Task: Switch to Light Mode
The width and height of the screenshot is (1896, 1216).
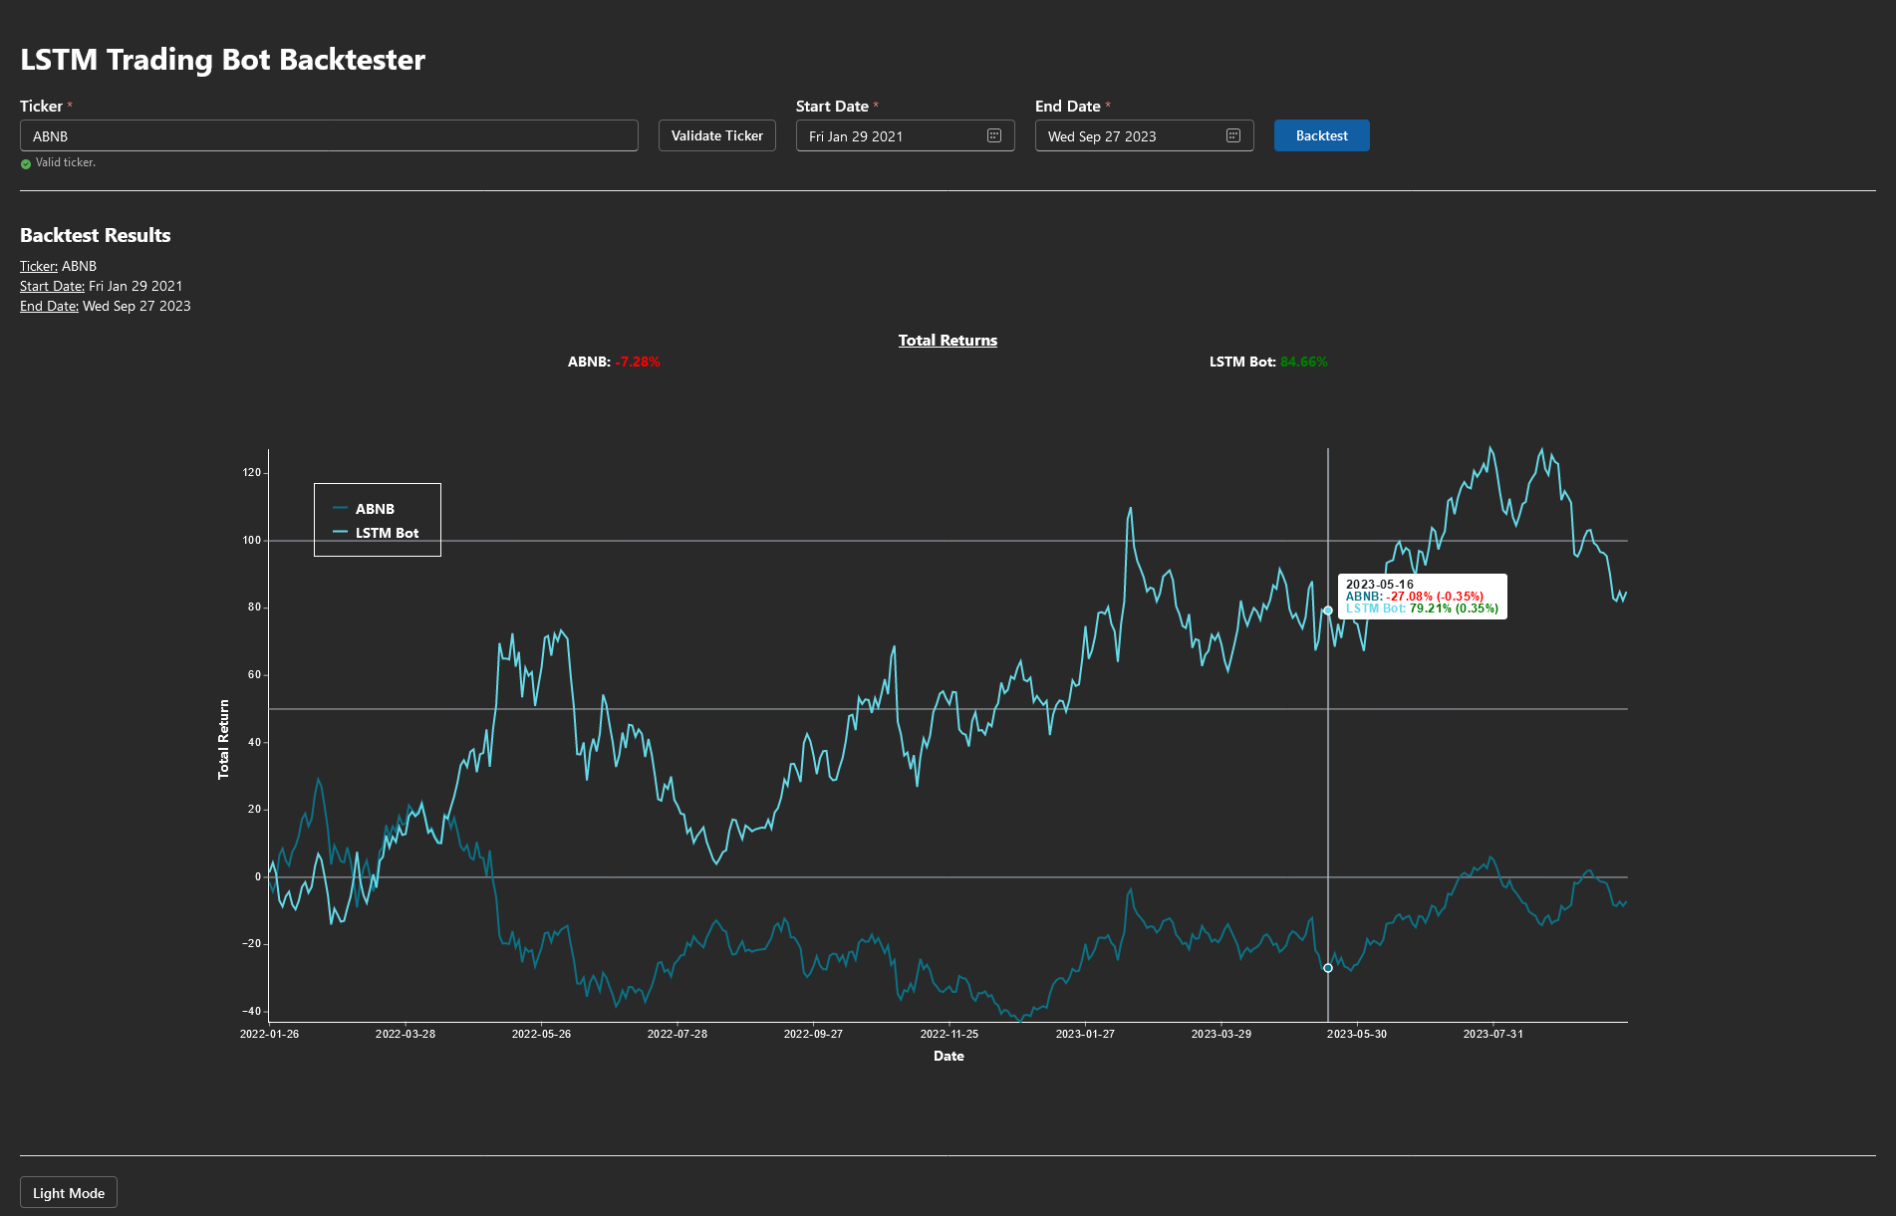Action: 69,1192
